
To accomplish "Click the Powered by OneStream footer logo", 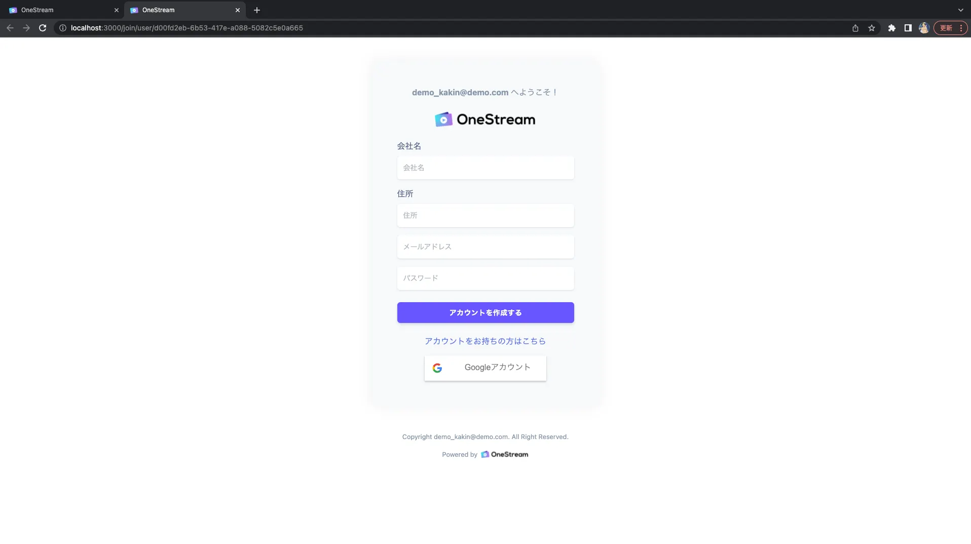I will pyautogui.click(x=504, y=454).
